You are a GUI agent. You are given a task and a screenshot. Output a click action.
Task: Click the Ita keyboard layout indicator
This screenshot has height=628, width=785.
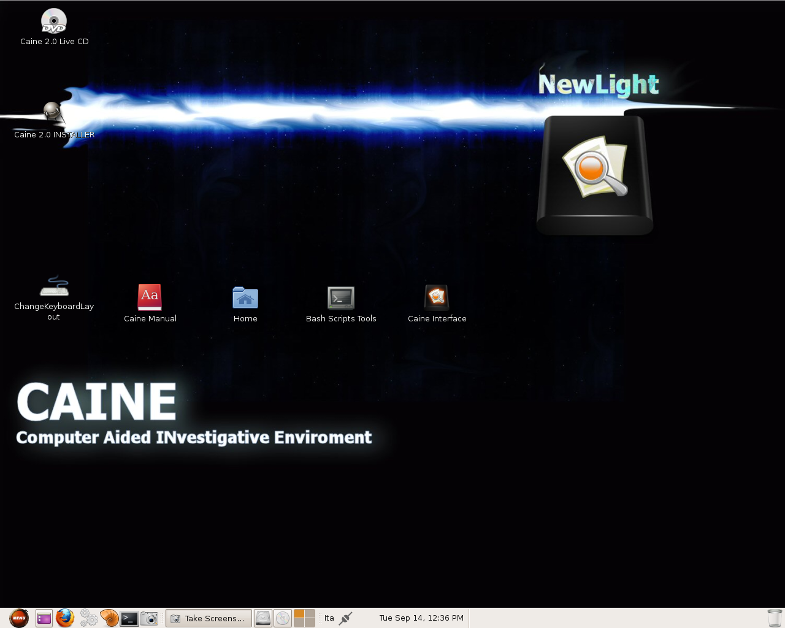coord(329,618)
